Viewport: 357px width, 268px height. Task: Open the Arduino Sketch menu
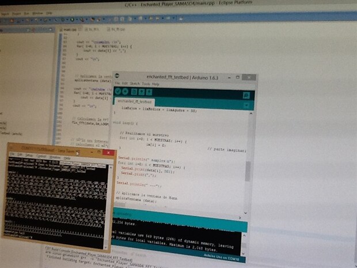[135, 84]
